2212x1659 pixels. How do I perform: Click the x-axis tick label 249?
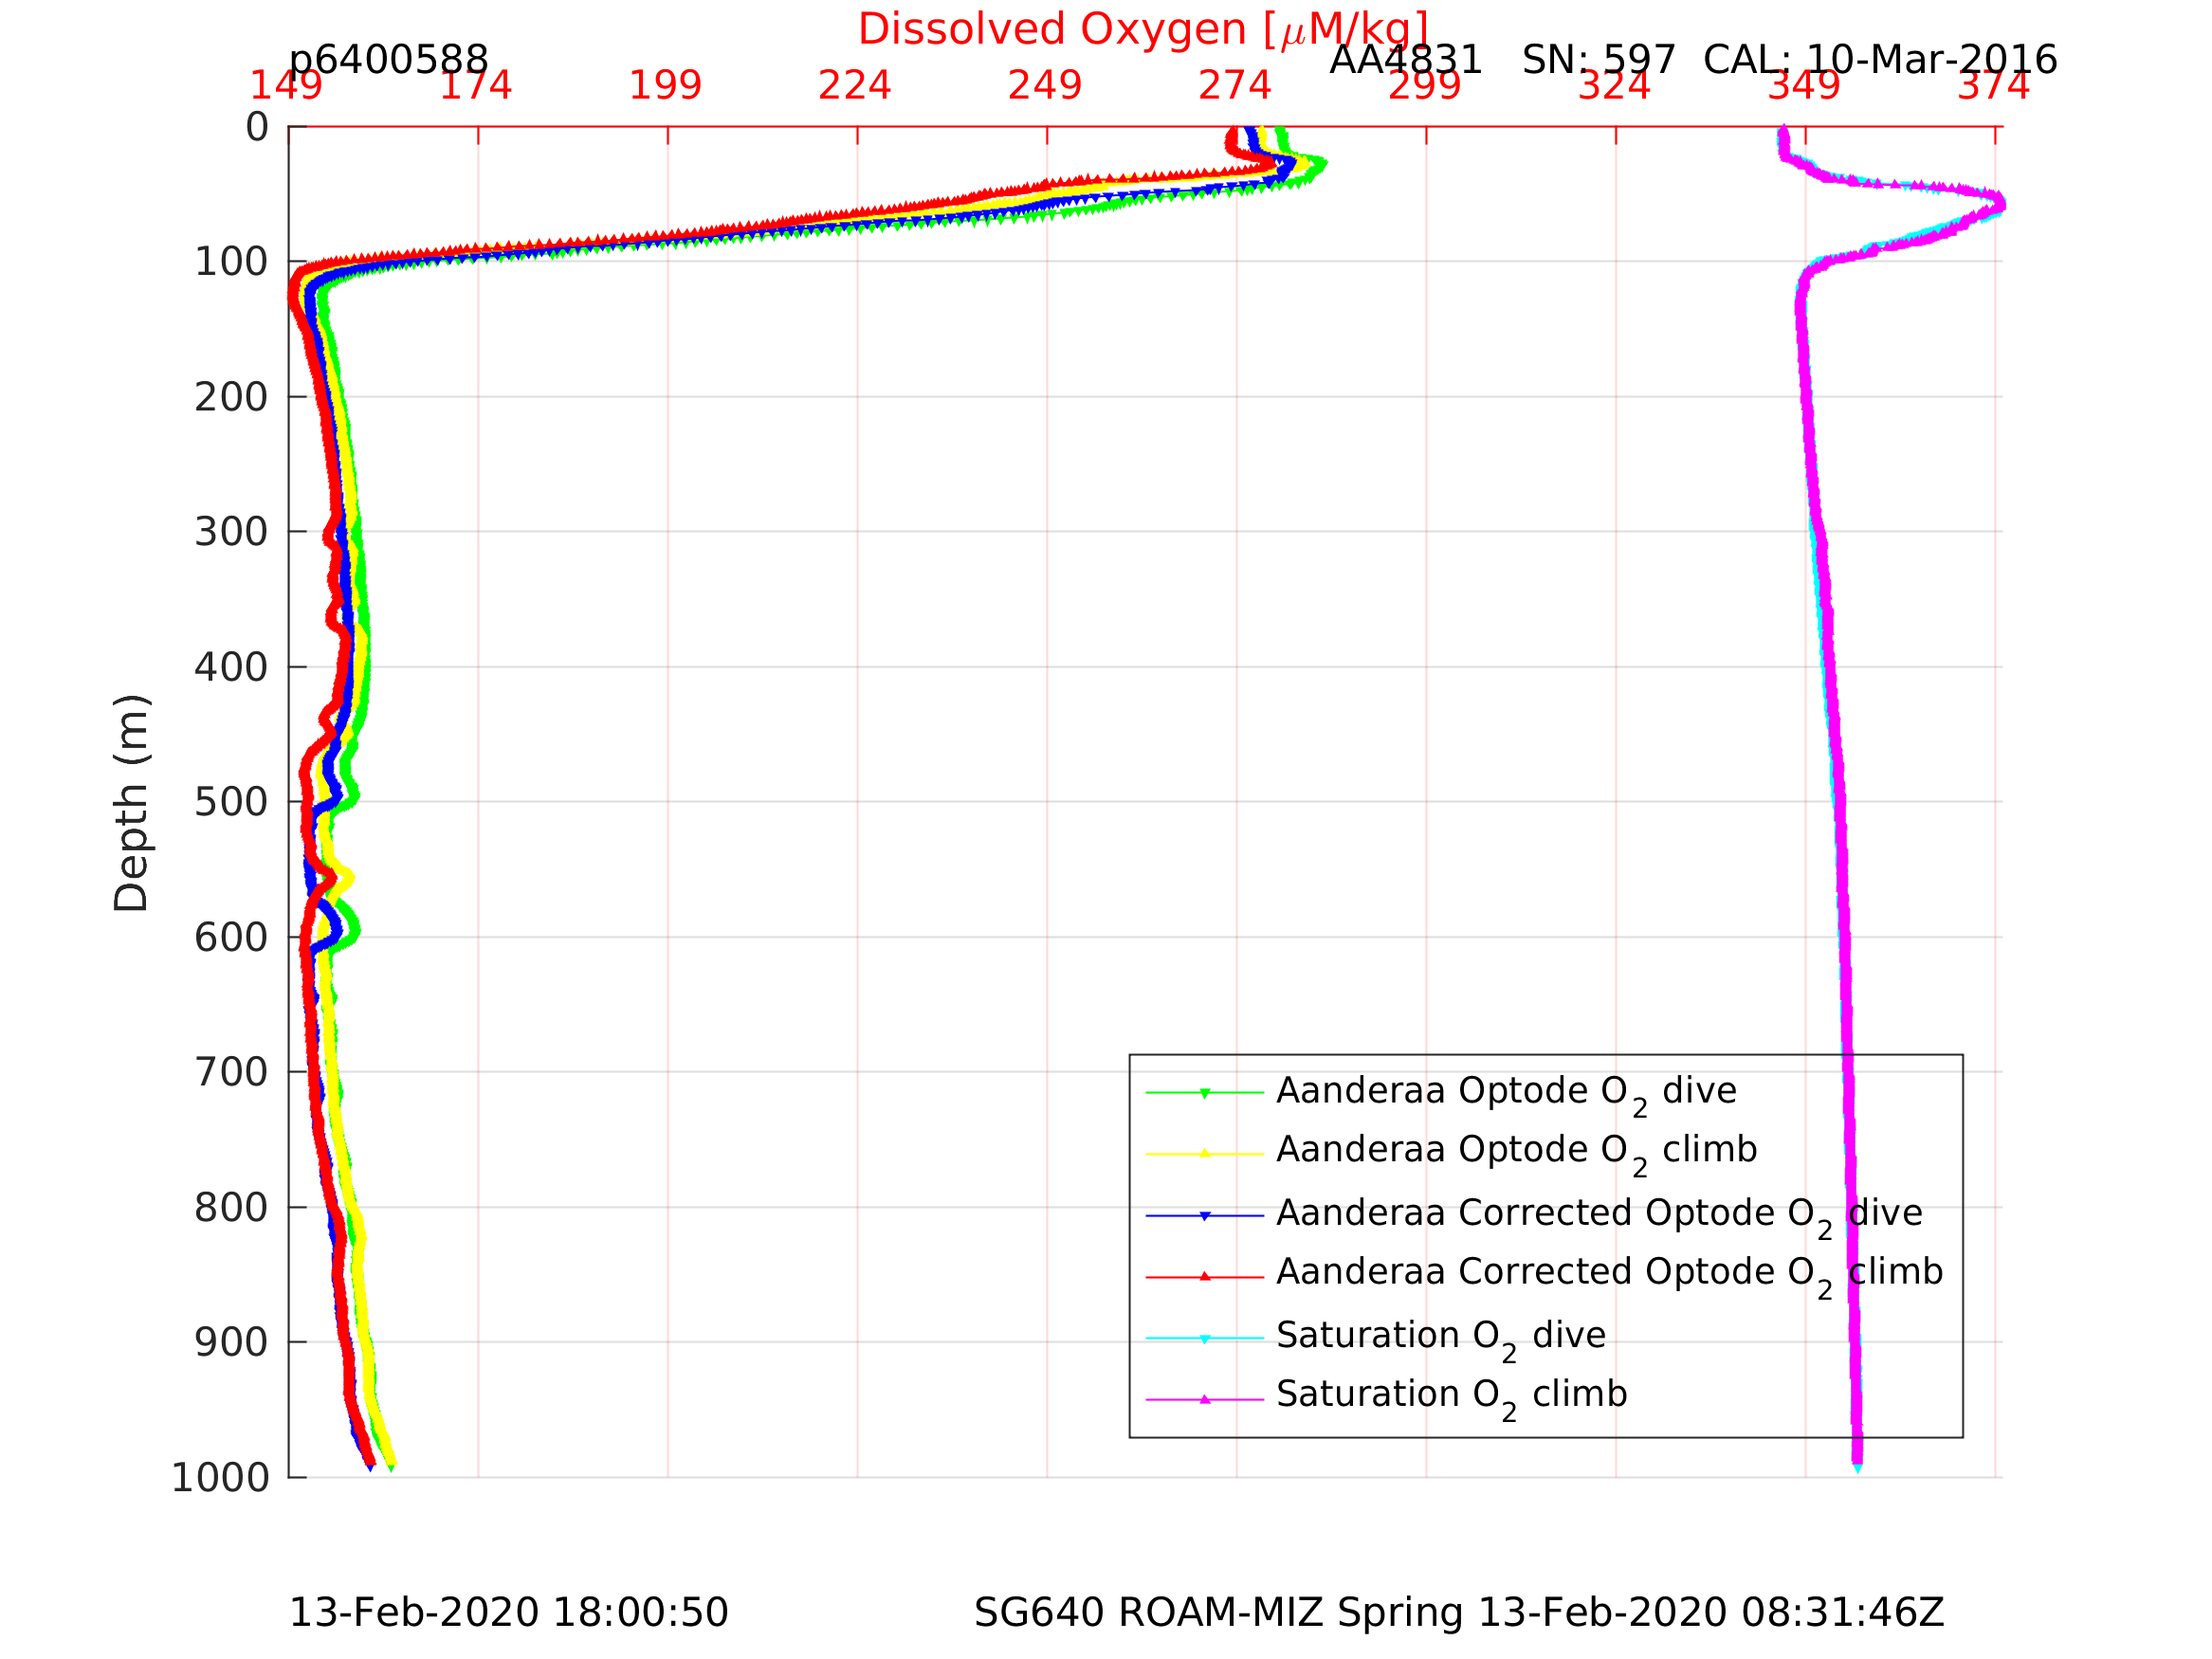1045,86
